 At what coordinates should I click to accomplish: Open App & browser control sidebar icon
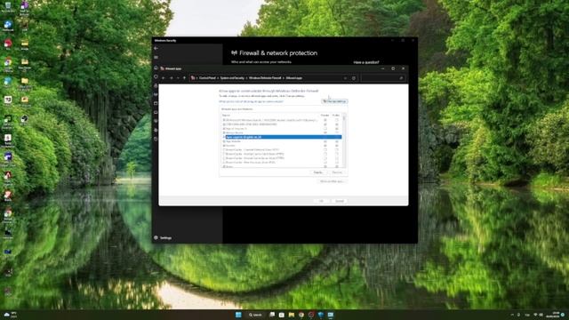(156, 103)
